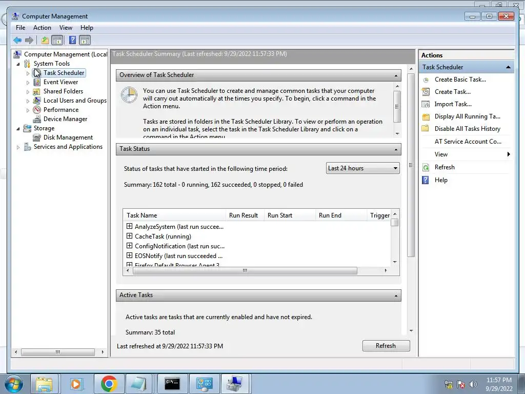Expand Services and Applications node

pyautogui.click(x=18, y=147)
